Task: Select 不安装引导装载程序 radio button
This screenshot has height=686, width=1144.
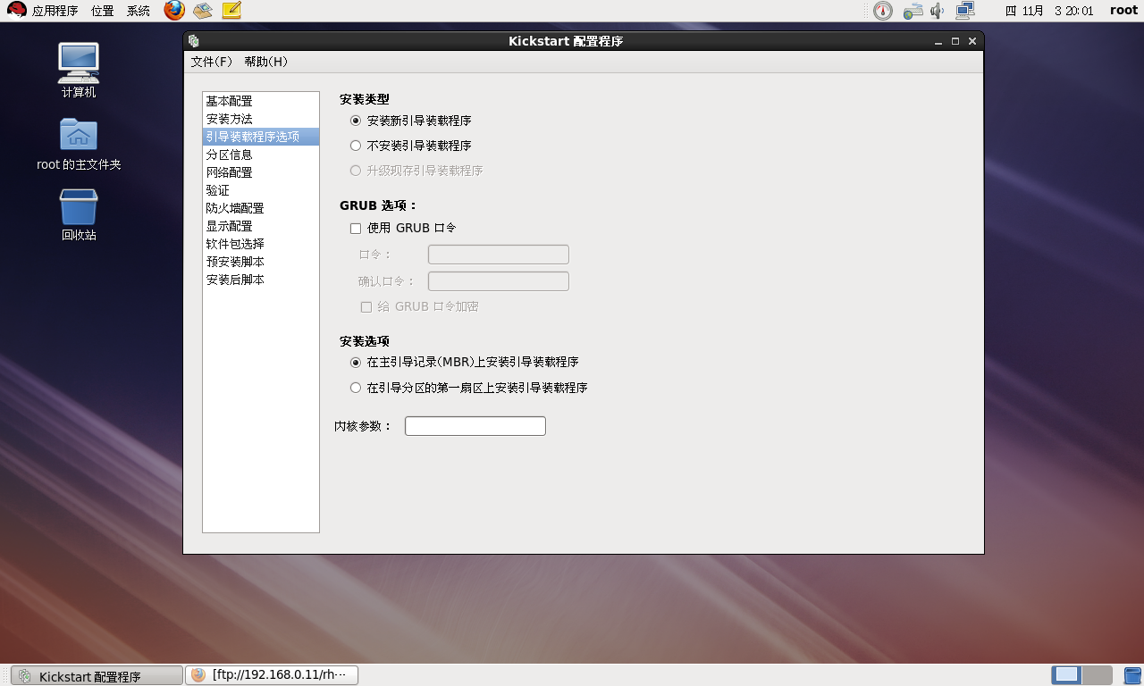Action: coord(356,146)
